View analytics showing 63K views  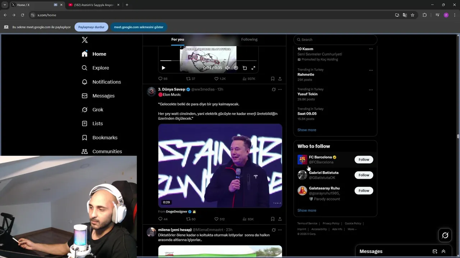coord(248,219)
